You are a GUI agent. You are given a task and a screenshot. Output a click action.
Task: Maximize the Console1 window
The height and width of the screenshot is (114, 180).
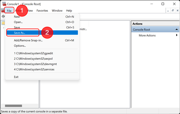point(163,4)
